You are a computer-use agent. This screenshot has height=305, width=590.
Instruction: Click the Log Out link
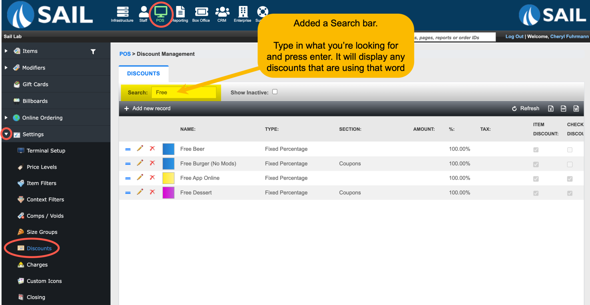click(514, 36)
